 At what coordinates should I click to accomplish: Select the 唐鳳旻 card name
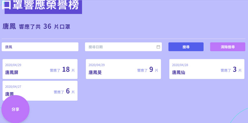point(95,72)
